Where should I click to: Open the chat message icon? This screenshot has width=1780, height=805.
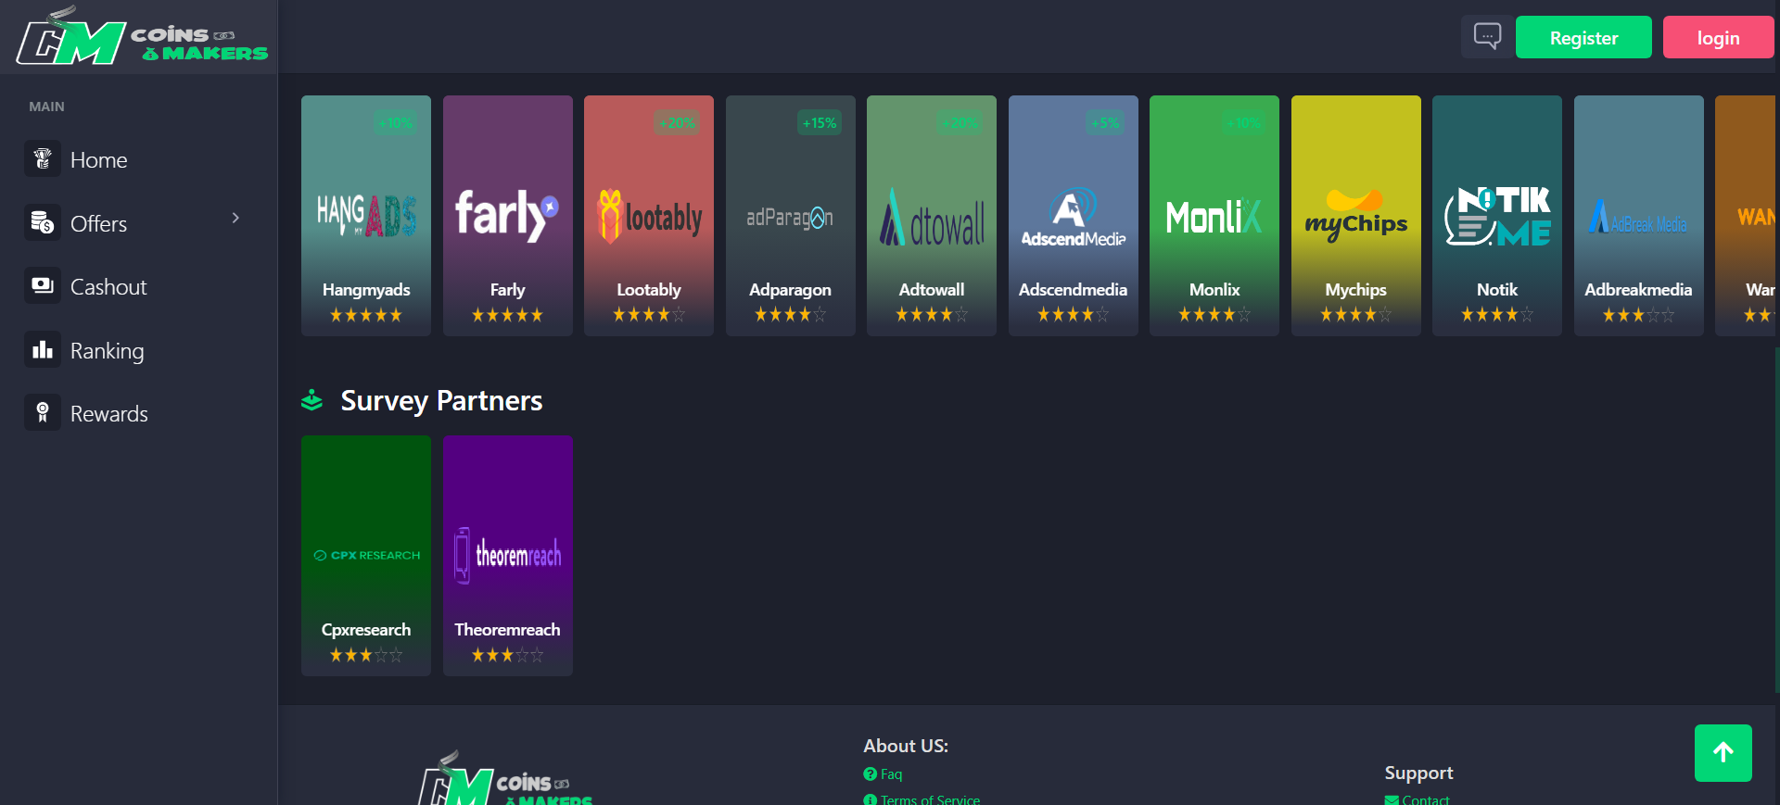(x=1487, y=37)
